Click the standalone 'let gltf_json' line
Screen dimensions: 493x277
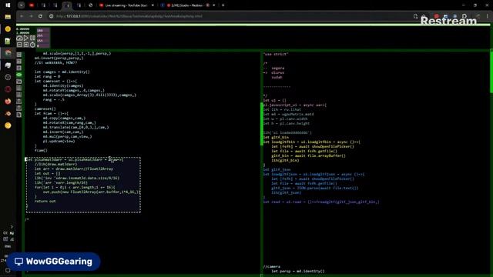(x=277, y=169)
